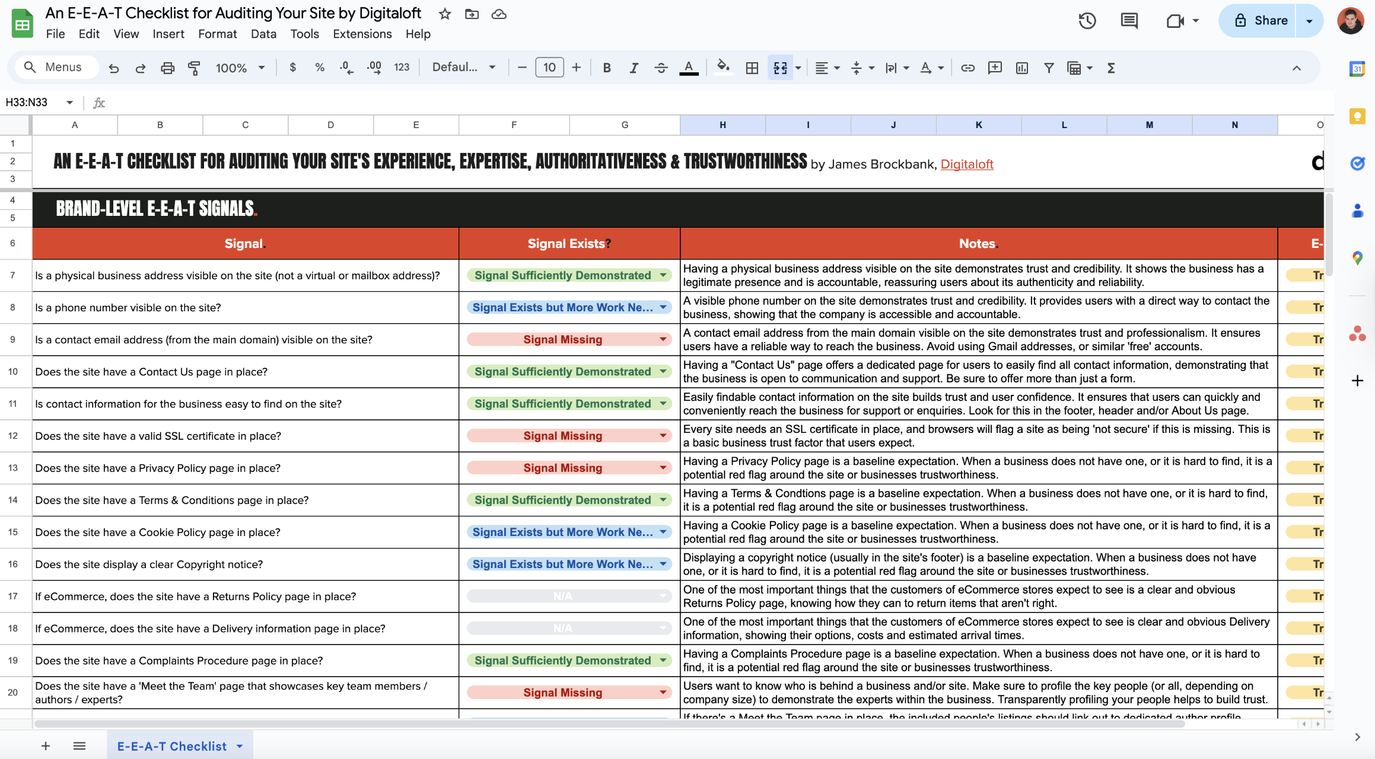The image size is (1375, 759).
Task: Click the paint format roller icon
Action: click(x=194, y=68)
